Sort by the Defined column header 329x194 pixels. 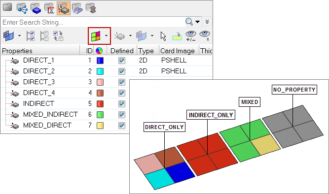122,51
